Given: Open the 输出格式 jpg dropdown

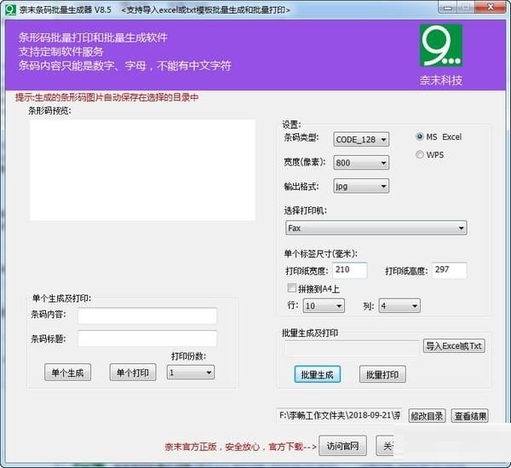Looking at the screenshot, I should [361, 186].
